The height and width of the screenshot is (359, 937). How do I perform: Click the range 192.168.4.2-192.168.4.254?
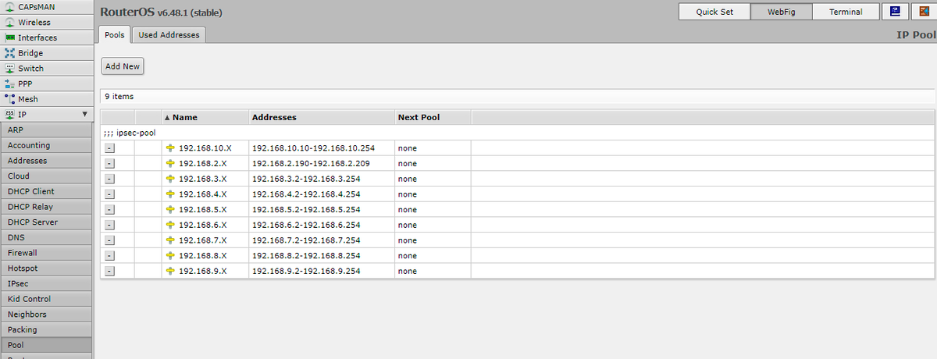306,194
